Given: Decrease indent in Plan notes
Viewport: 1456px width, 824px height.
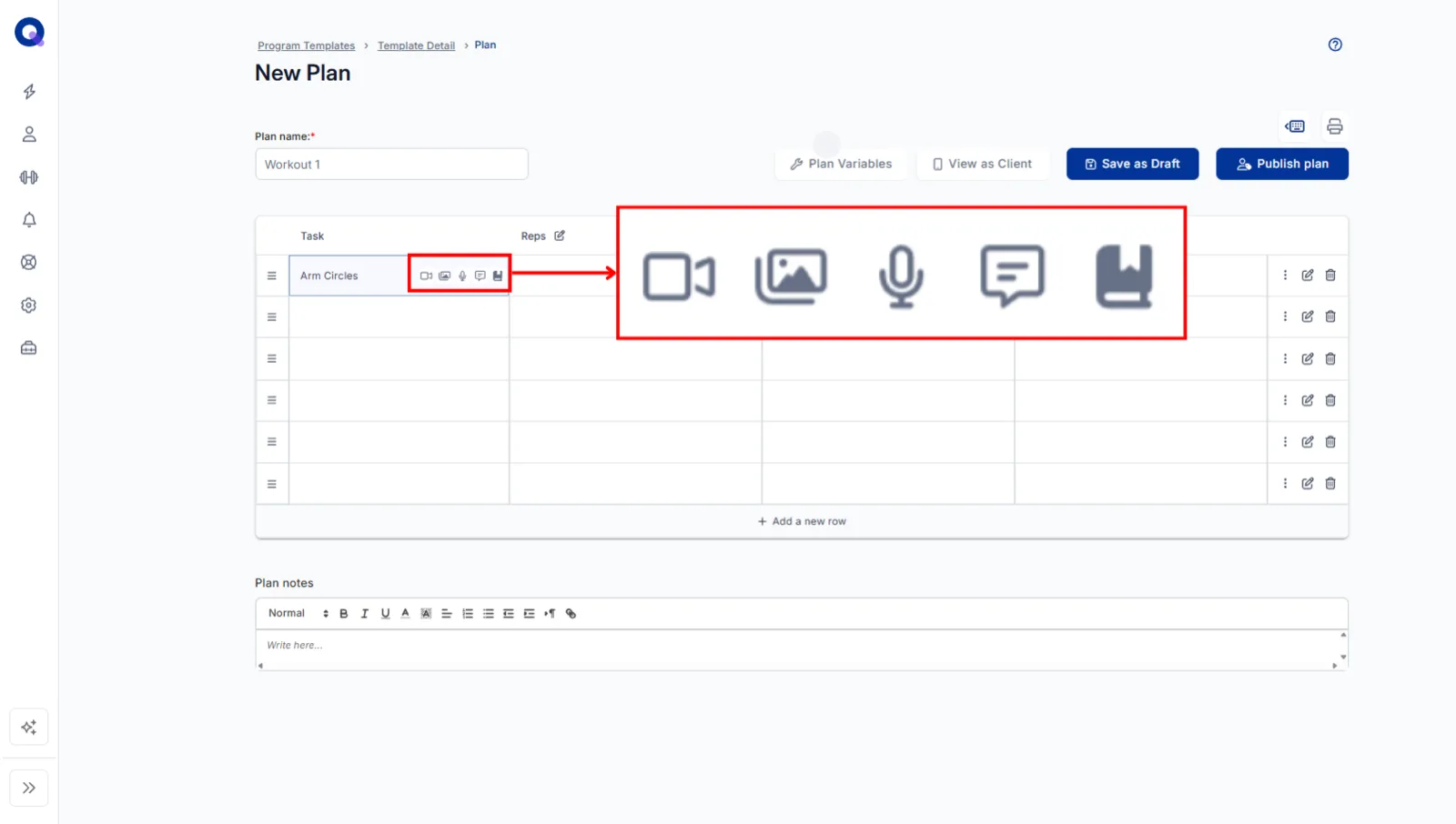Looking at the screenshot, I should tap(508, 614).
